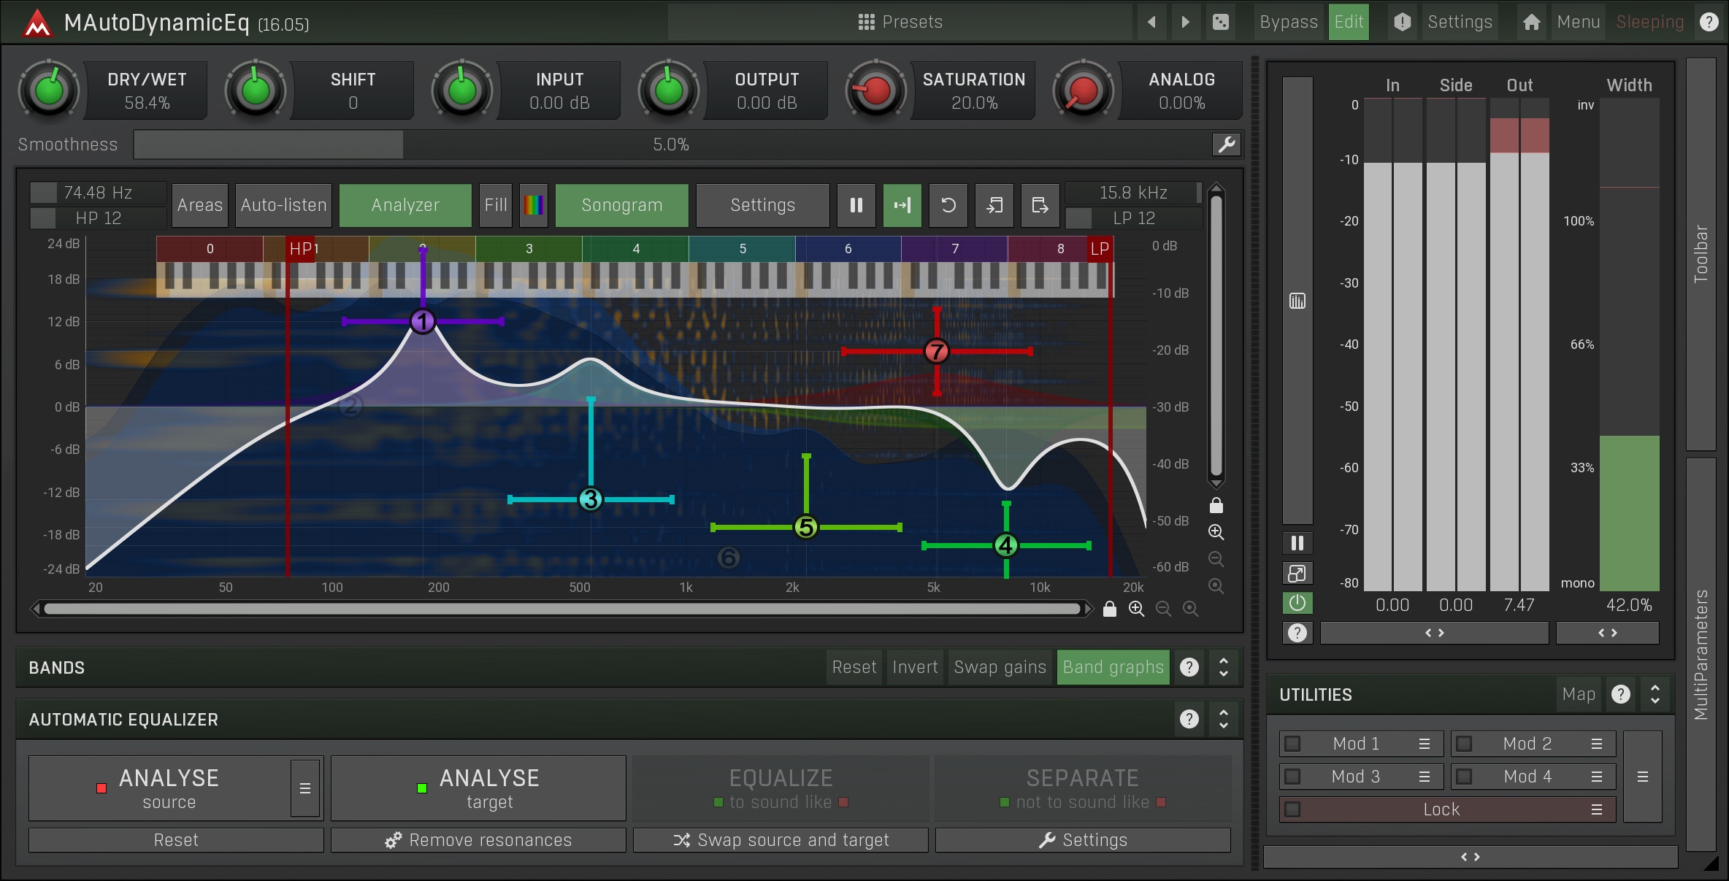Click the home icon in top bar
Screen dimensions: 1729x881
coord(1531,22)
